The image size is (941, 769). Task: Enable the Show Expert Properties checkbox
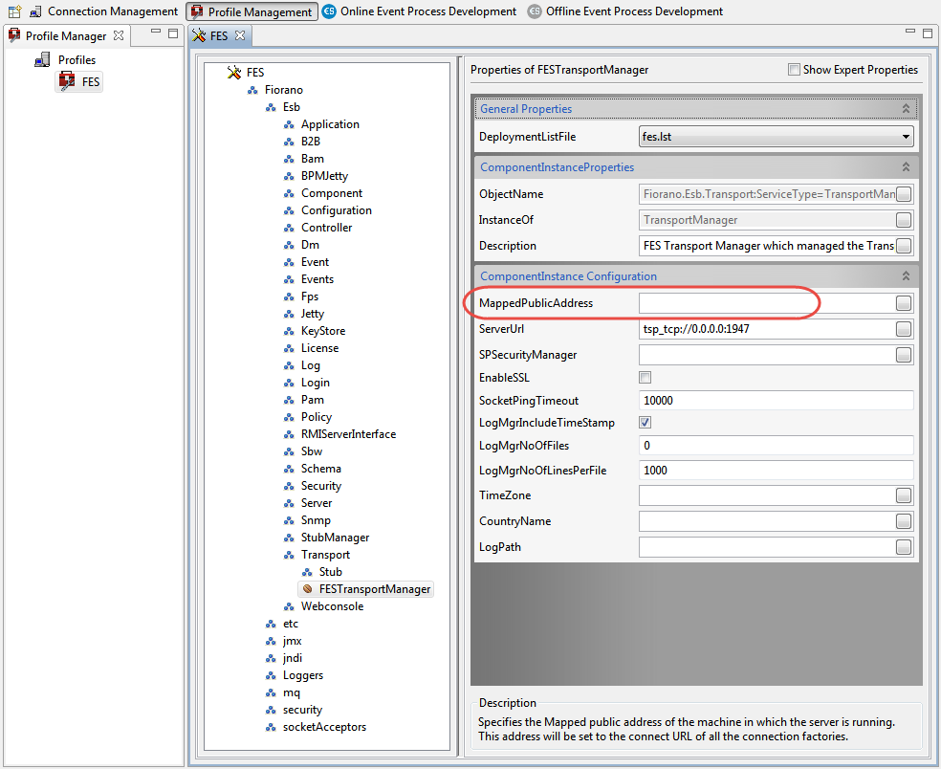(x=794, y=70)
